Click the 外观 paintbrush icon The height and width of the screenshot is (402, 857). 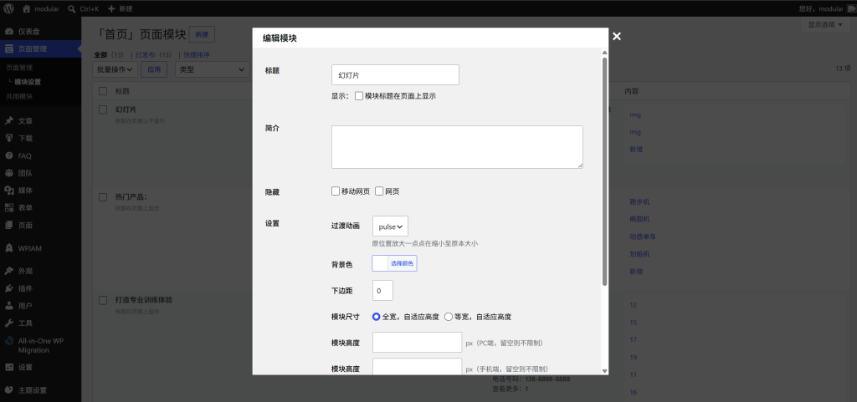click(x=8, y=271)
